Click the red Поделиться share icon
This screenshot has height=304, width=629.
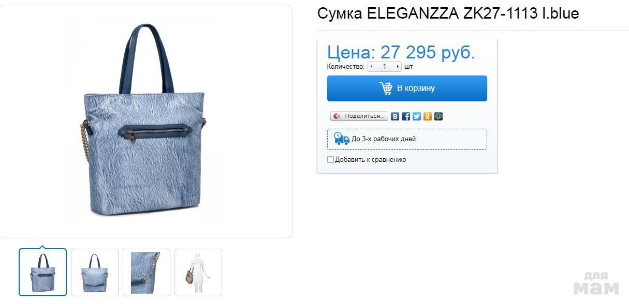tap(338, 116)
